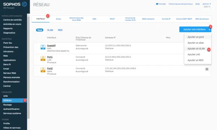
Task: Click the Sophos globe logo icon
Action: click(x=24, y=4)
